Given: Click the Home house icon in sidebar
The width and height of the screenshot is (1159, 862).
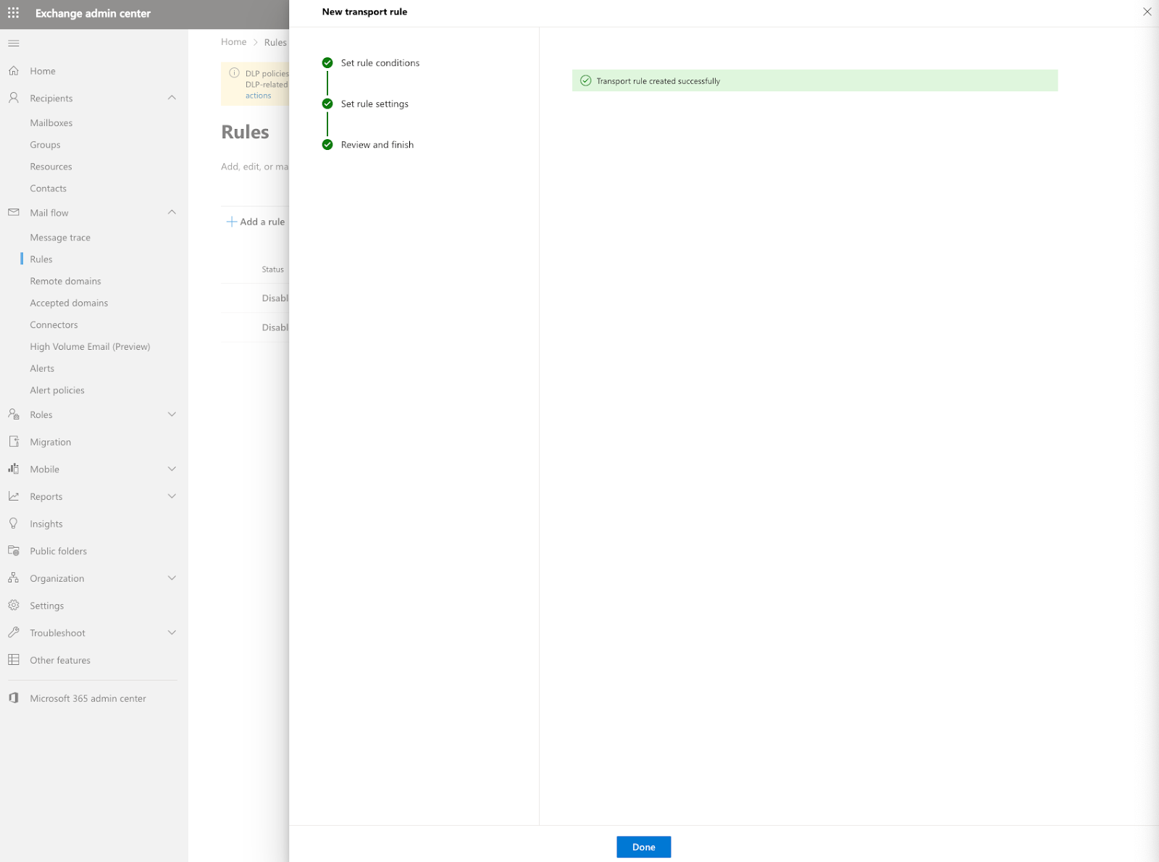Looking at the screenshot, I should coord(13,71).
